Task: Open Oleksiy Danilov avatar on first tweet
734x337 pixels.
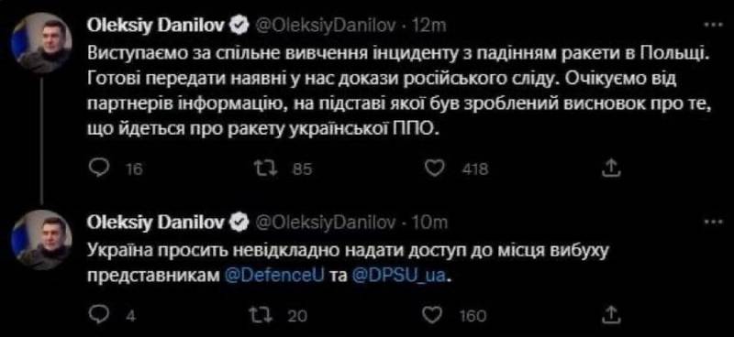Action: pos(40,43)
